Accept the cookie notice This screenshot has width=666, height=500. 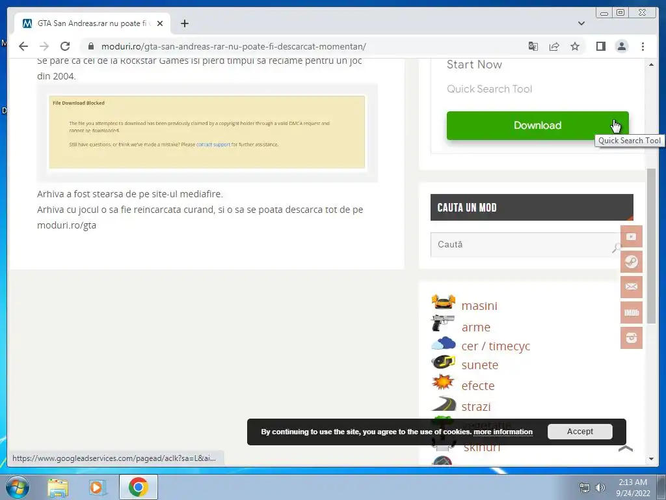click(579, 432)
